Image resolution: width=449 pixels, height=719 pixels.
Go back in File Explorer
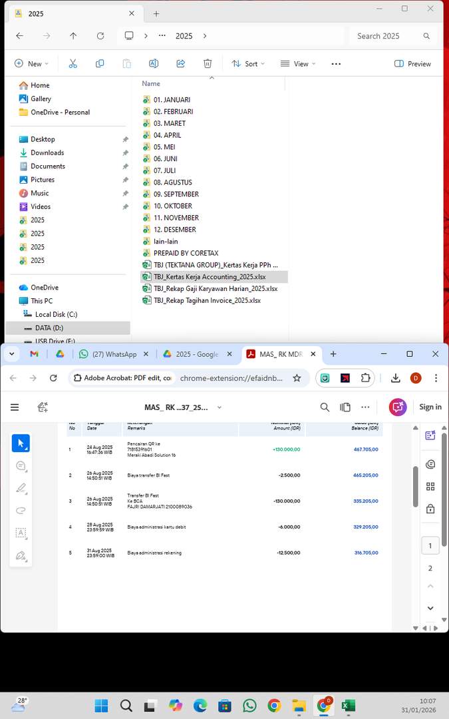coord(20,36)
